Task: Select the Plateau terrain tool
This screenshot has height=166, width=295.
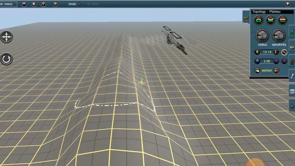Action: [283, 20]
